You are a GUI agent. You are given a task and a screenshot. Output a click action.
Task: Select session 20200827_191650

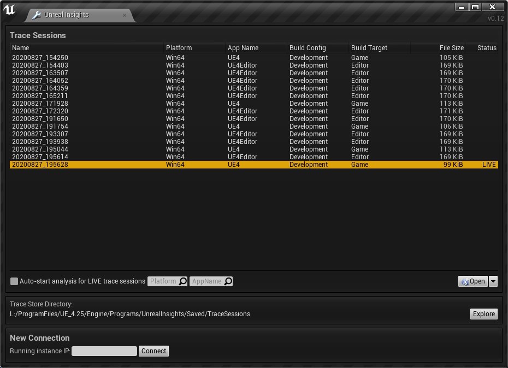(x=254, y=119)
